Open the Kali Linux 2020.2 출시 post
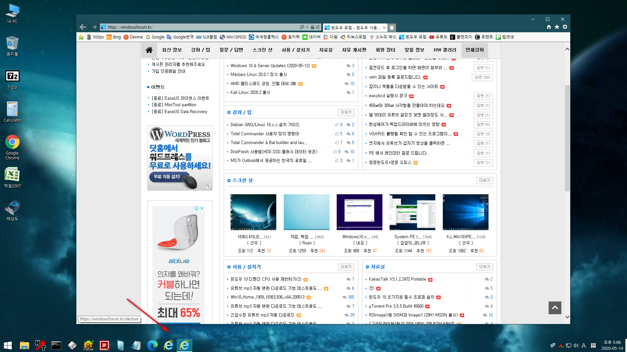627x352 pixels. point(250,93)
